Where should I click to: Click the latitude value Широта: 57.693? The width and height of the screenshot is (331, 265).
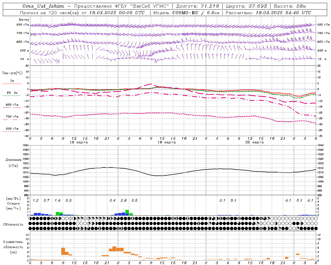pyautogui.click(x=246, y=6)
